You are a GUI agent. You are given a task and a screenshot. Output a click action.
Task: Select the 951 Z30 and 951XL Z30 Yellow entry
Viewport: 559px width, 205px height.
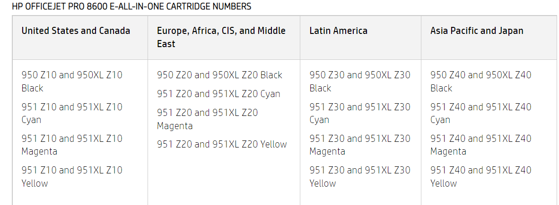point(360,176)
